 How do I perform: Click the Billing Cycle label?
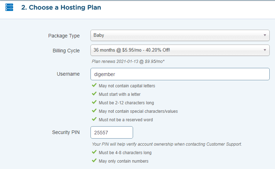tap(66, 51)
